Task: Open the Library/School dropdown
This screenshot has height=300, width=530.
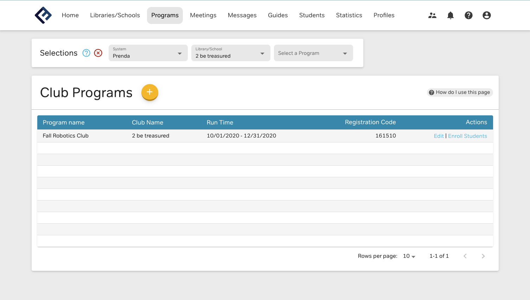Action: (x=231, y=53)
